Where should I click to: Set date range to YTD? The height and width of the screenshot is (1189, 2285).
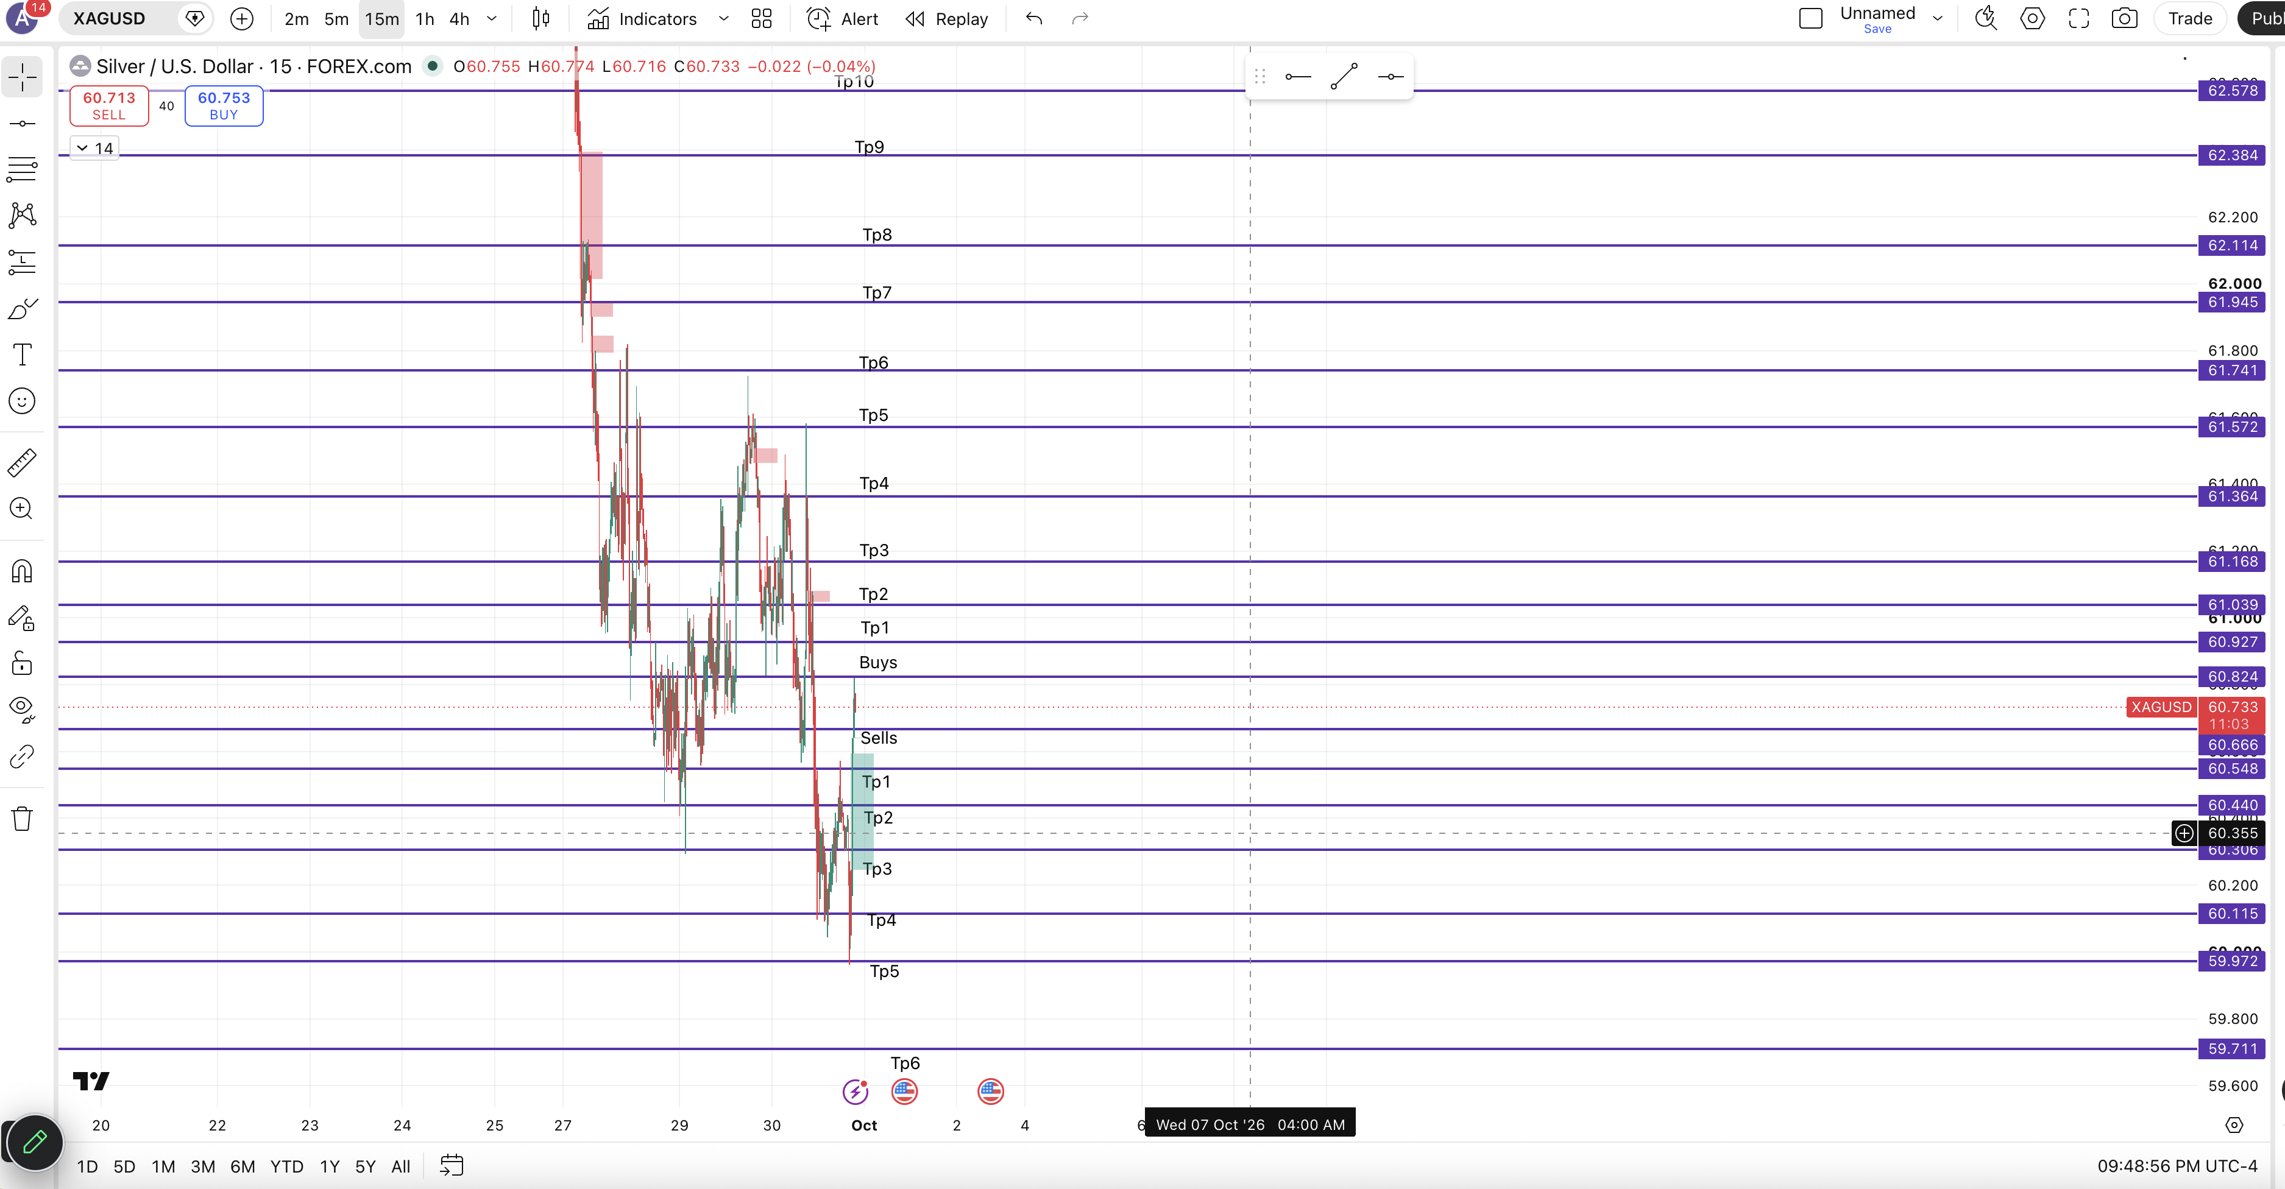[x=286, y=1167]
